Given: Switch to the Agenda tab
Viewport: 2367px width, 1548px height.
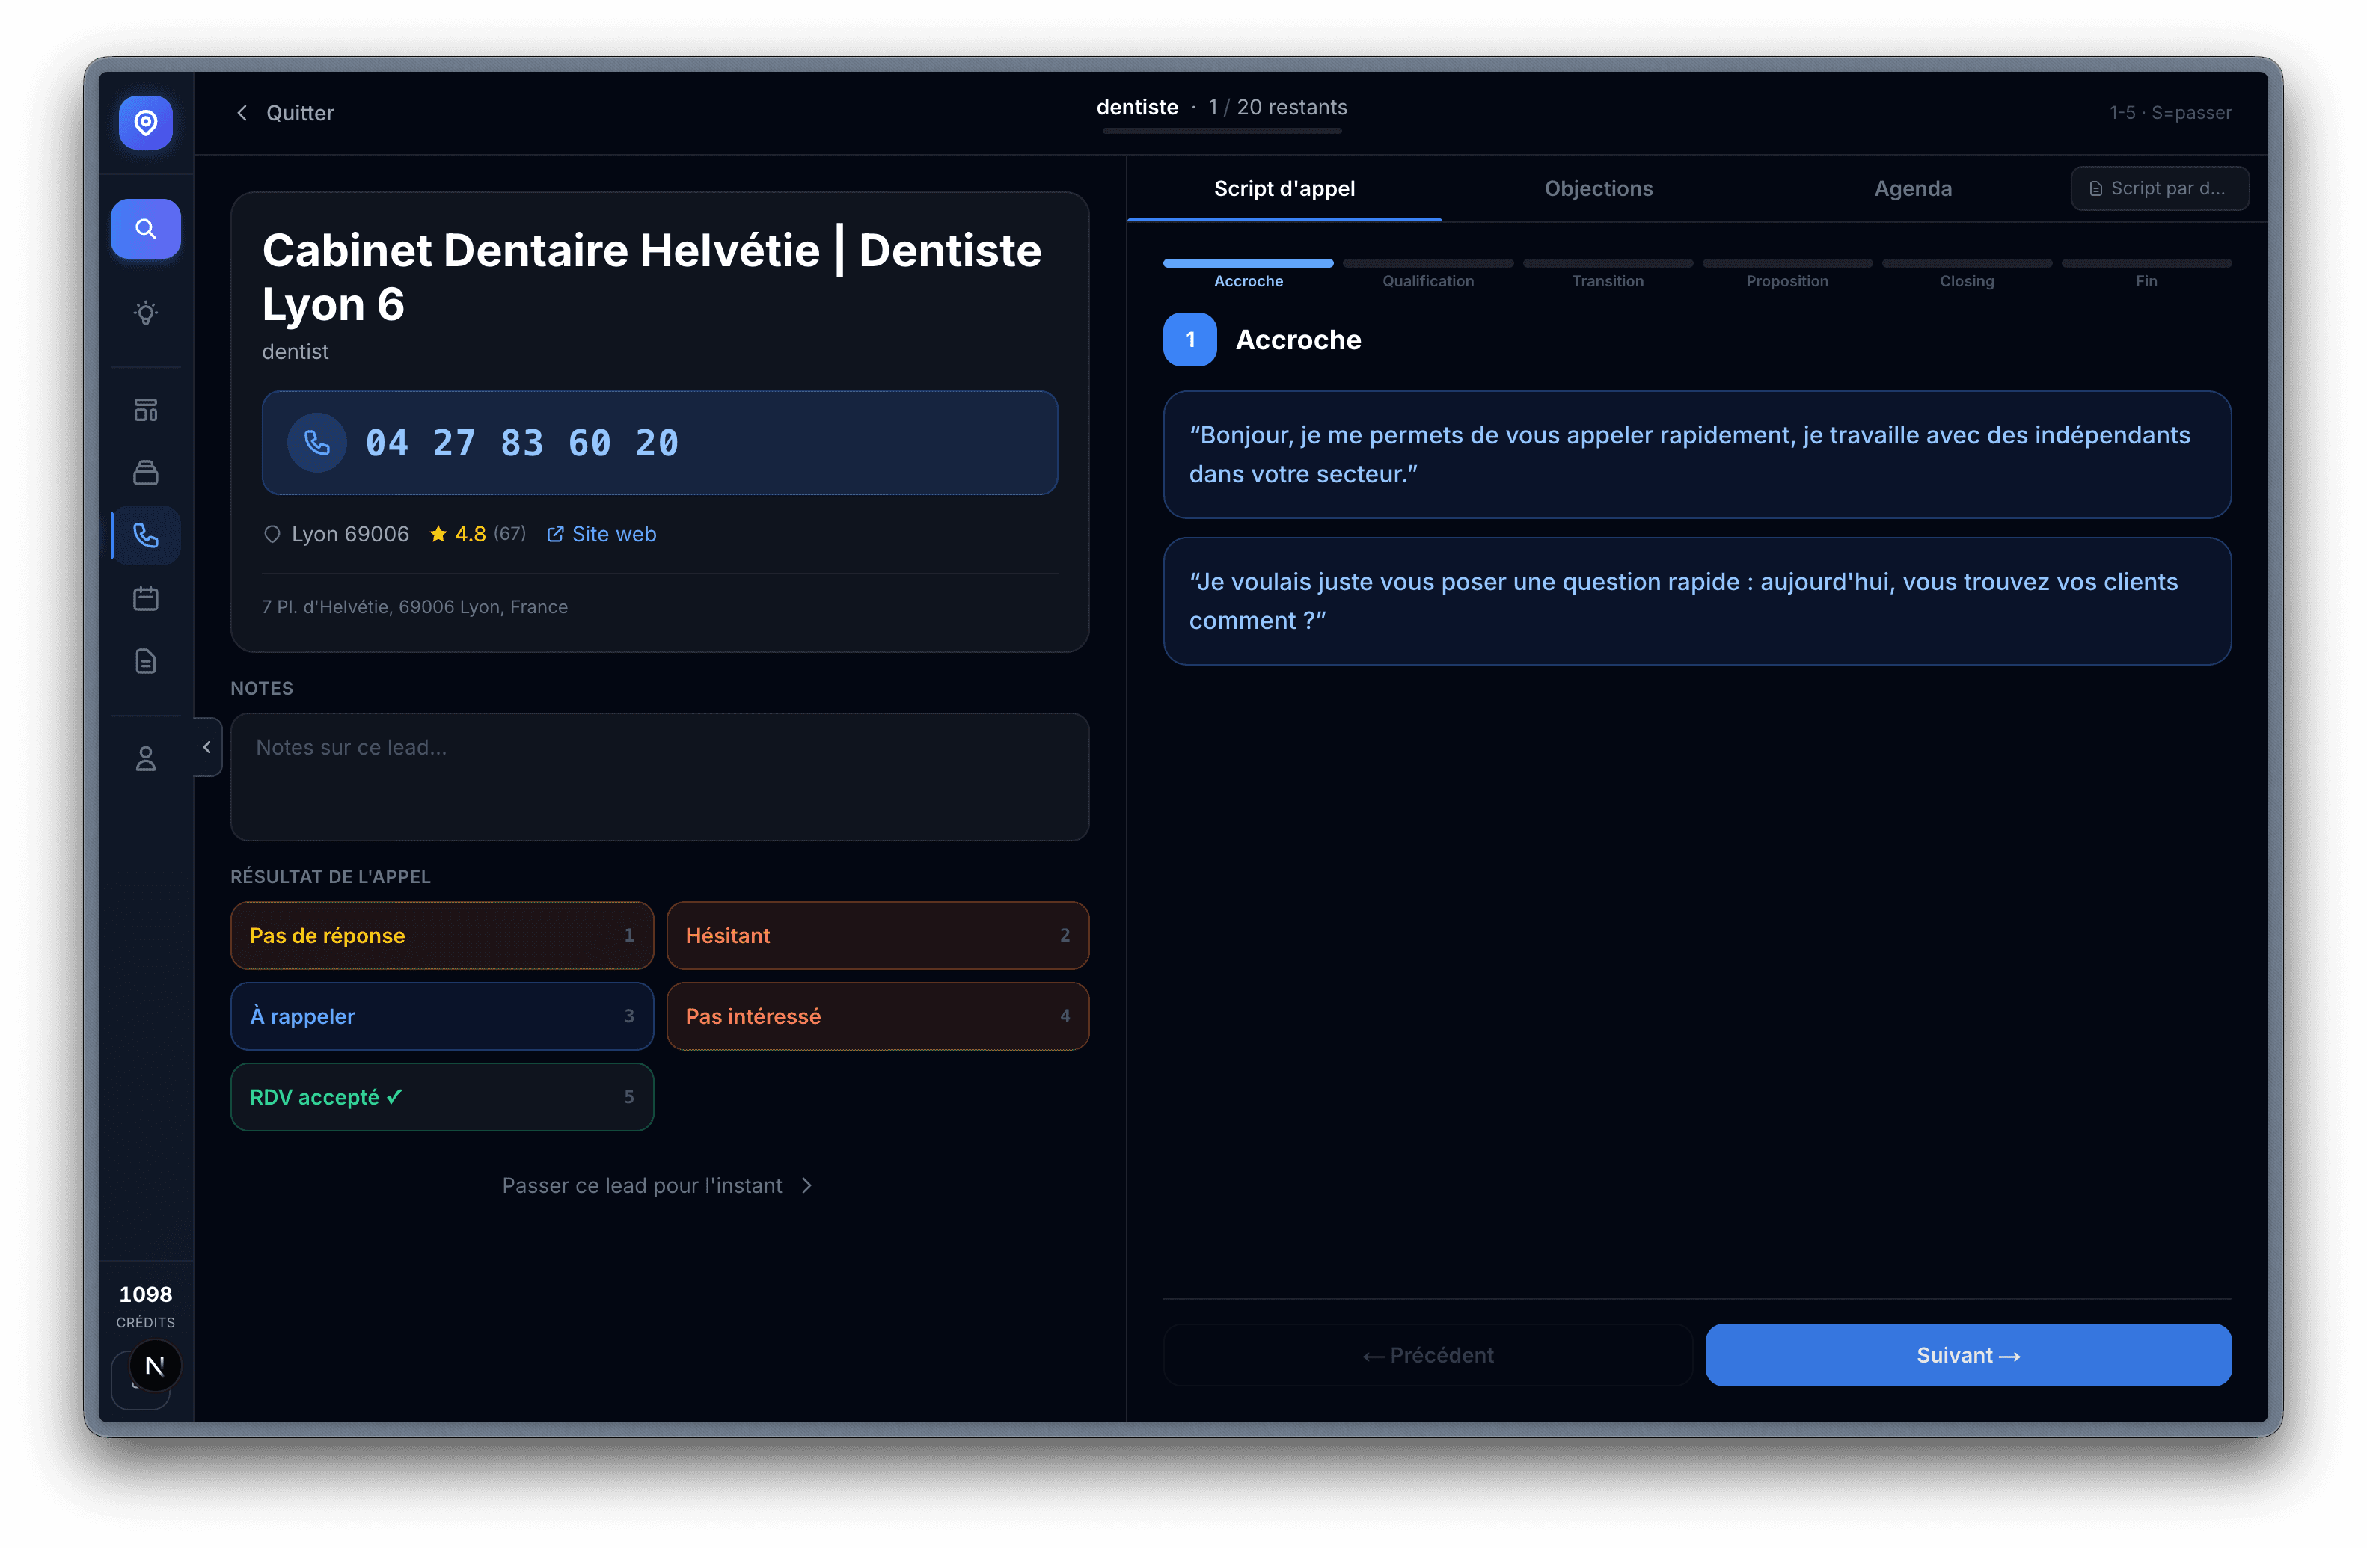Looking at the screenshot, I should 1911,189.
